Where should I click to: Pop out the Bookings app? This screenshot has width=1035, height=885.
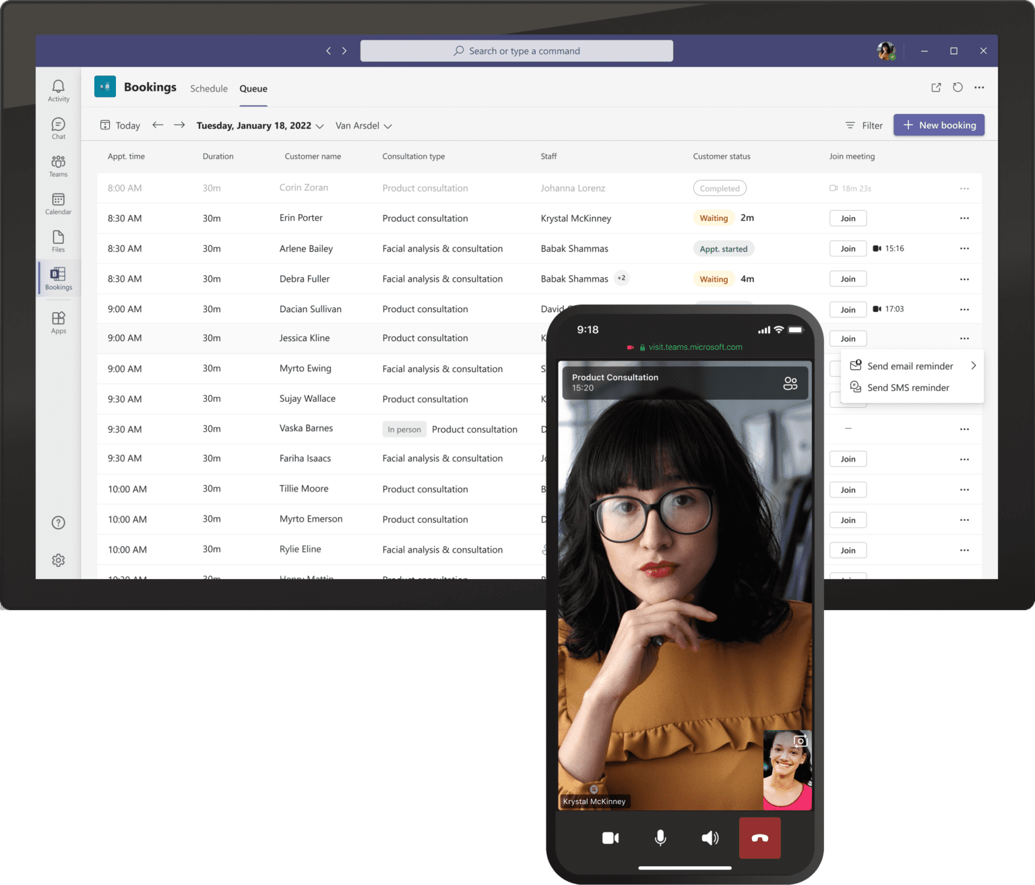point(936,88)
